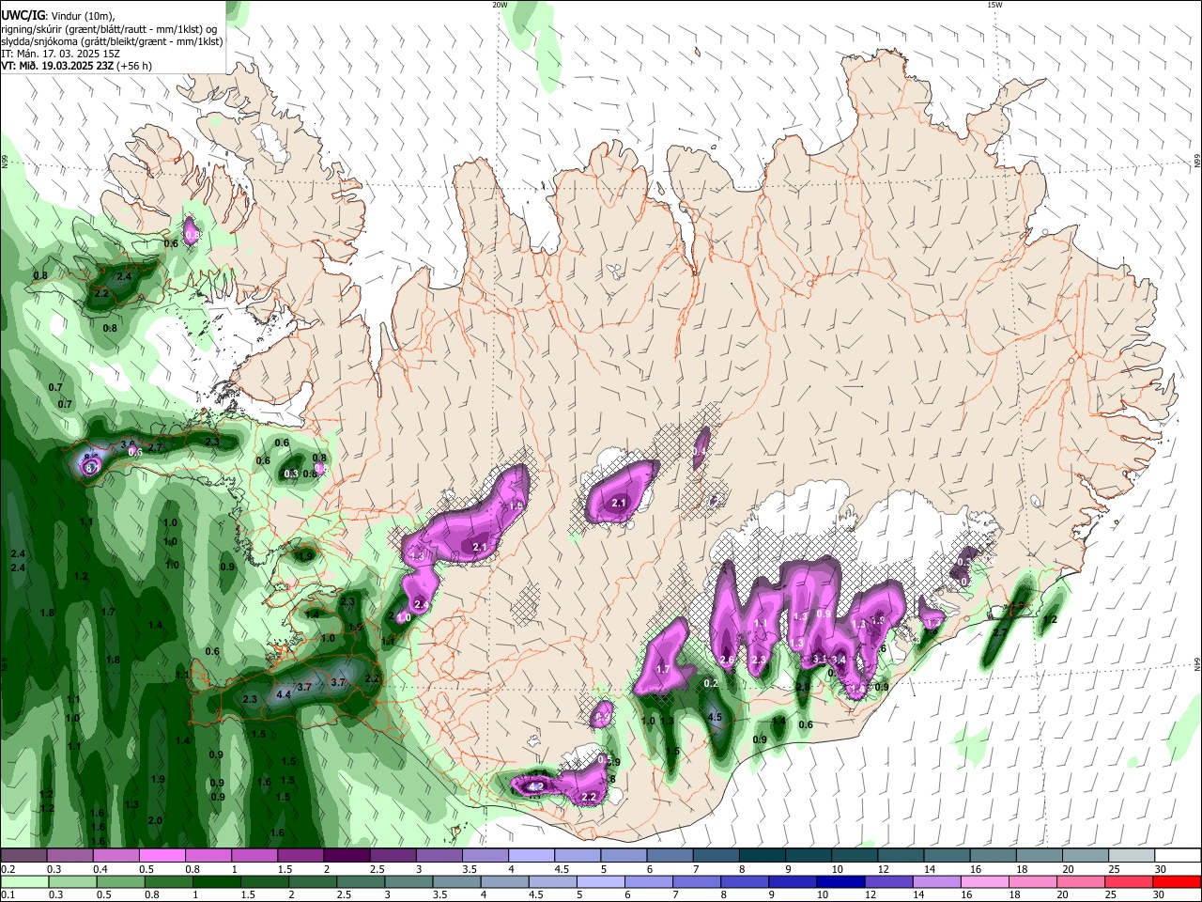Image resolution: width=1202 pixels, height=902 pixels.
Task: Click the bright red swatch ending the lower legend row
Action: point(1178,881)
